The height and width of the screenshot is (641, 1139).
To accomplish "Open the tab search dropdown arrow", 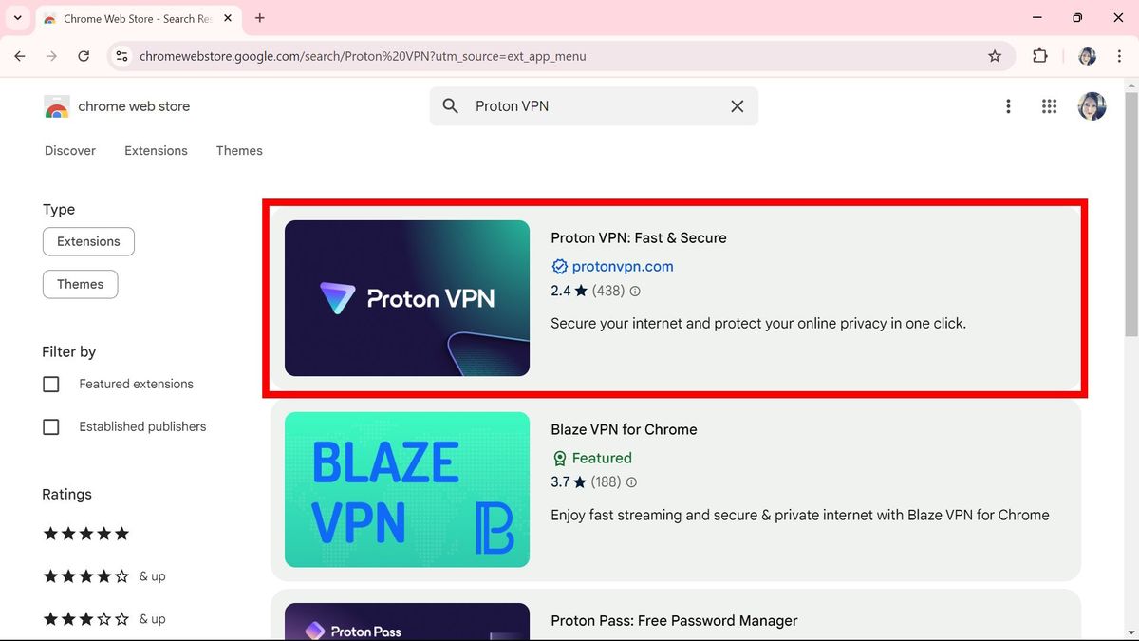I will [17, 18].
